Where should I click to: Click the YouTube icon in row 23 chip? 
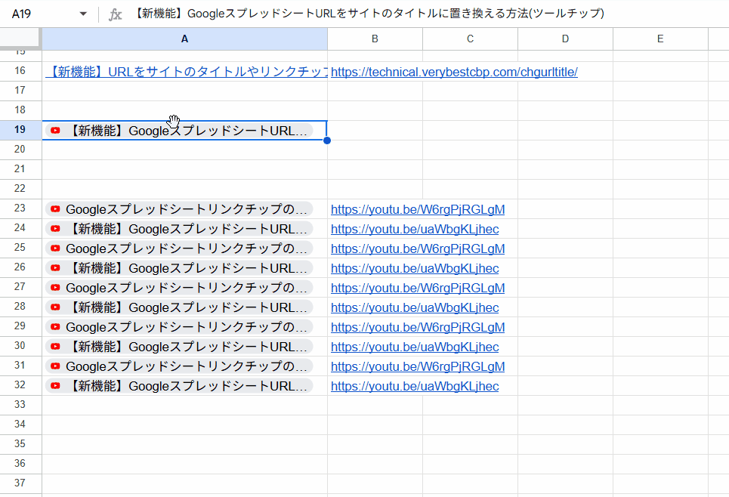(55, 209)
